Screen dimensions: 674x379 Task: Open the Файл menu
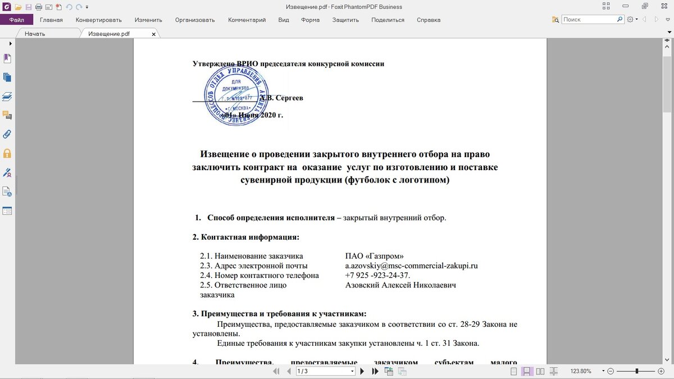[x=17, y=19]
